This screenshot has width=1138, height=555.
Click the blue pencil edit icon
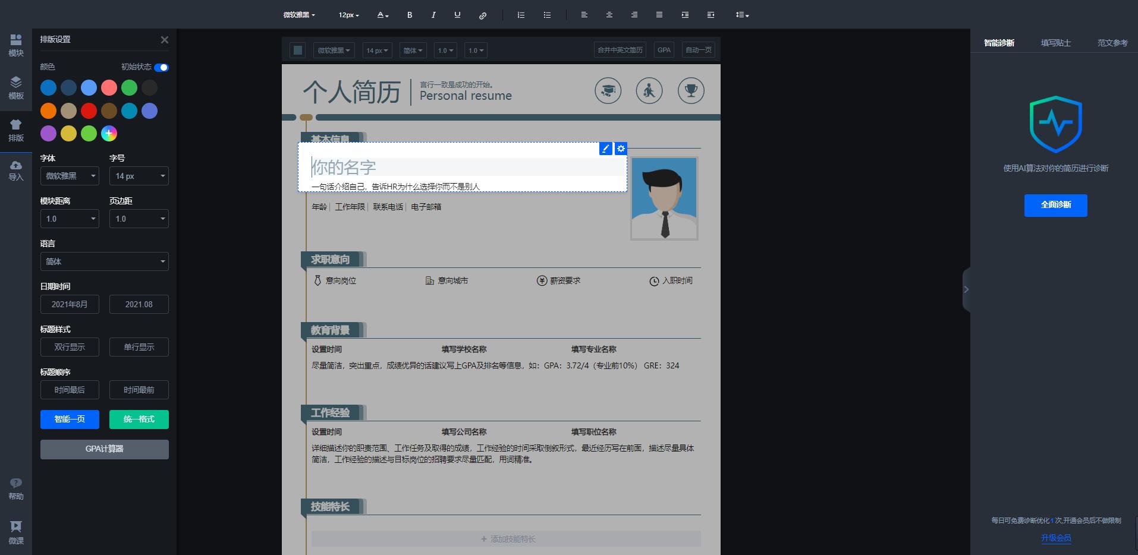pos(605,149)
